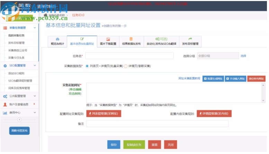Click the SEO配置管理 gear icon
The width and height of the screenshot is (269, 154).
point(5,66)
